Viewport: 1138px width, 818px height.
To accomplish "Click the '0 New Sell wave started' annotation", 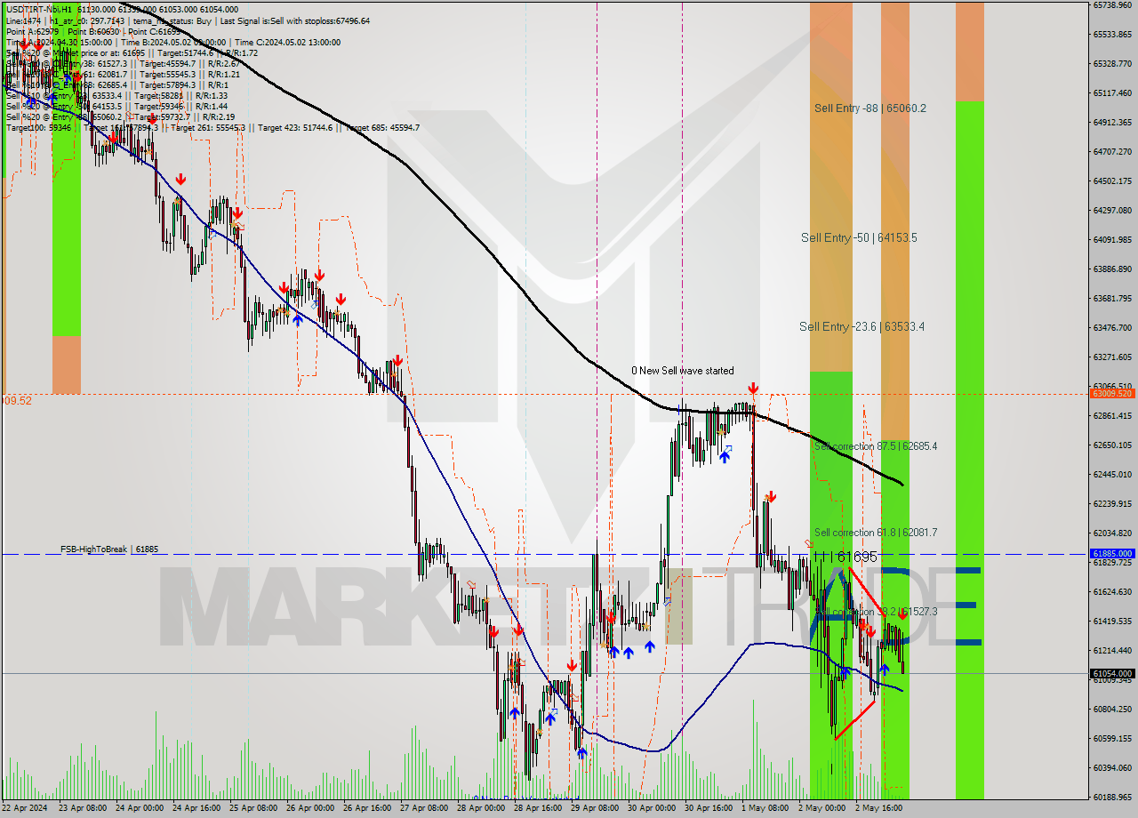I will (683, 370).
